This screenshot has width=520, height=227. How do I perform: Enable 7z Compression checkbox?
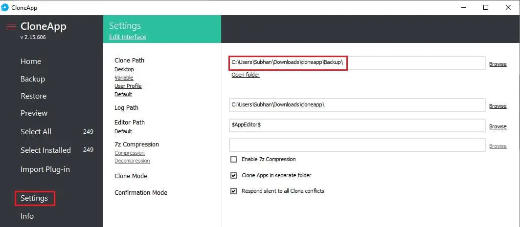pos(234,159)
